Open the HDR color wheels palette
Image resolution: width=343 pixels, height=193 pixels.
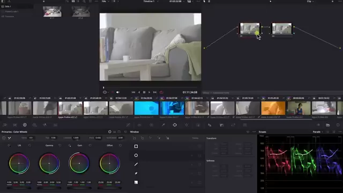[x=34, y=125]
